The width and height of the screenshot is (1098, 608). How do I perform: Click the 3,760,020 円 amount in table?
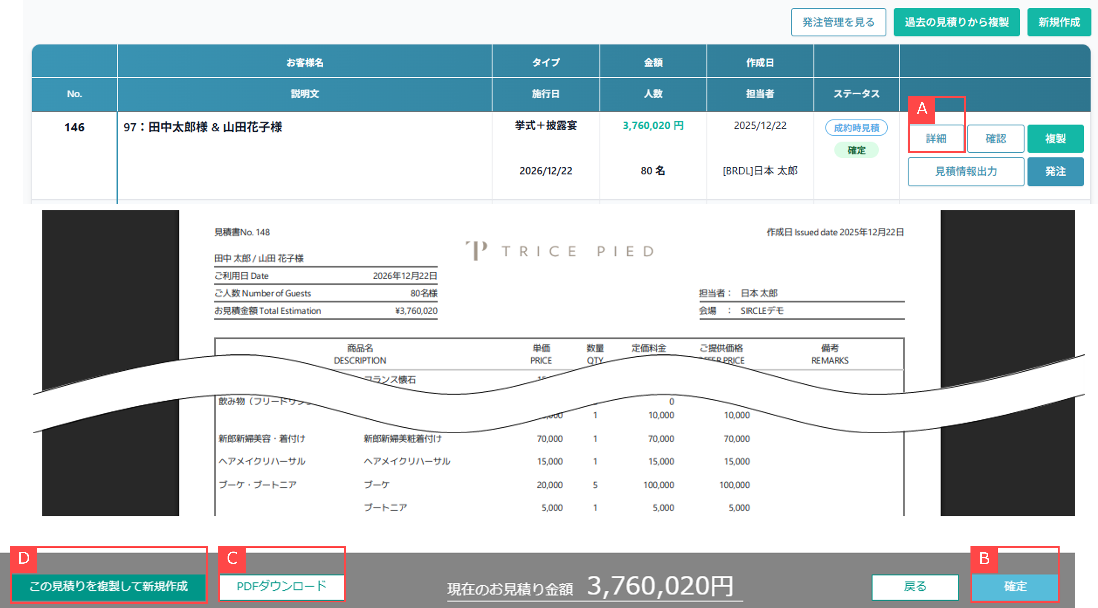pos(653,126)
